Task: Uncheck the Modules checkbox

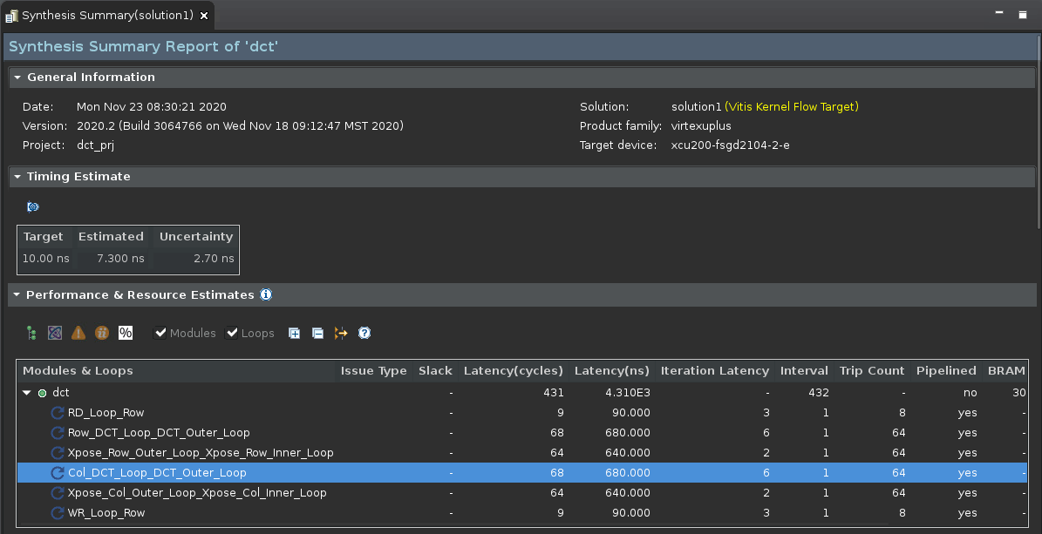Action: click(x=160, y=333)
